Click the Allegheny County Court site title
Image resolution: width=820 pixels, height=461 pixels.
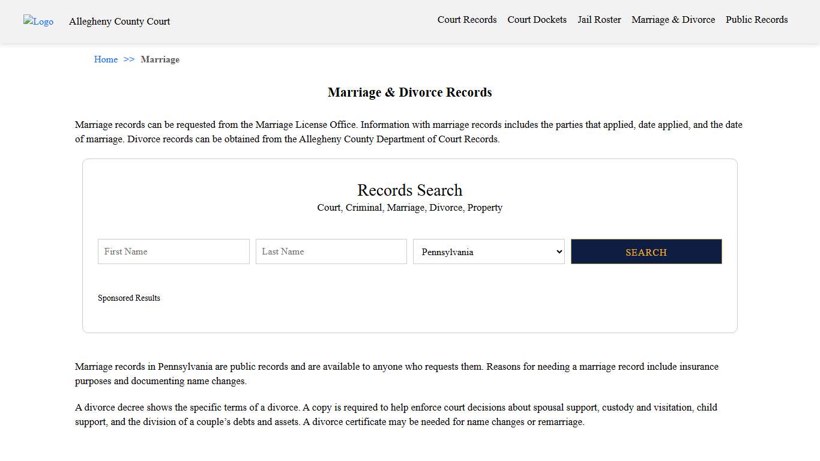[119, 22]
